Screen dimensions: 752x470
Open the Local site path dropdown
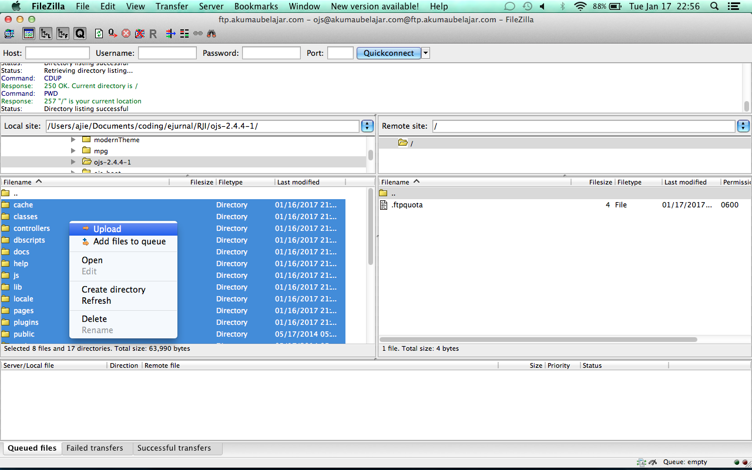point(367,126)
